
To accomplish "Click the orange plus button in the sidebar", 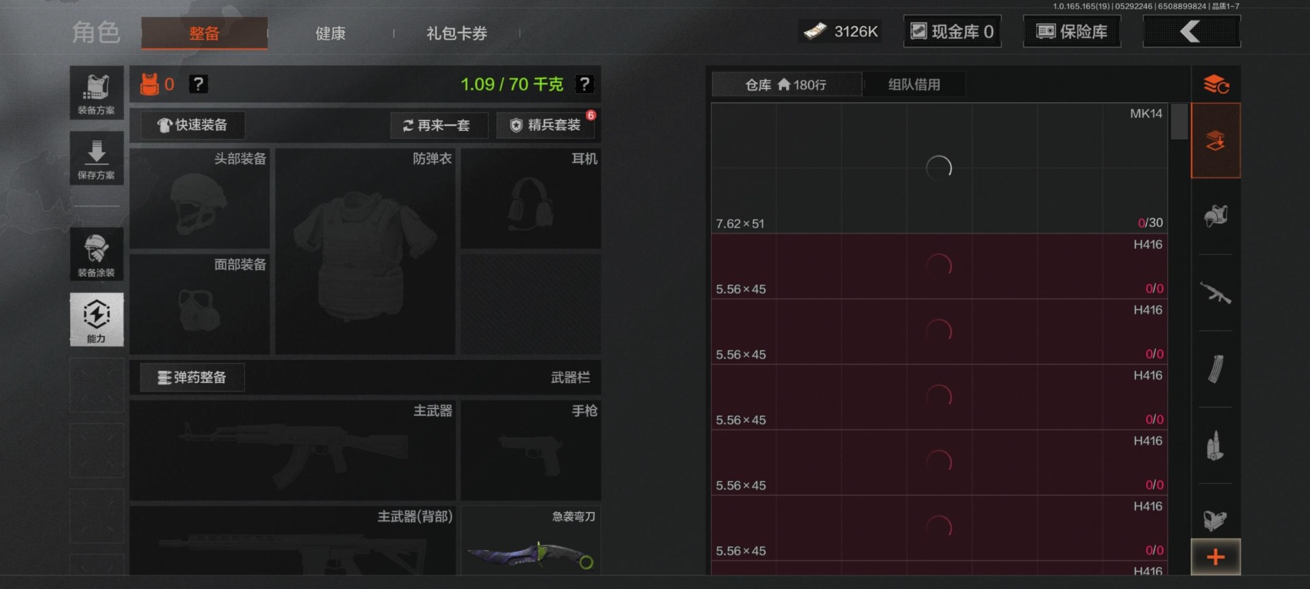I will click(x=1216, y=557).
